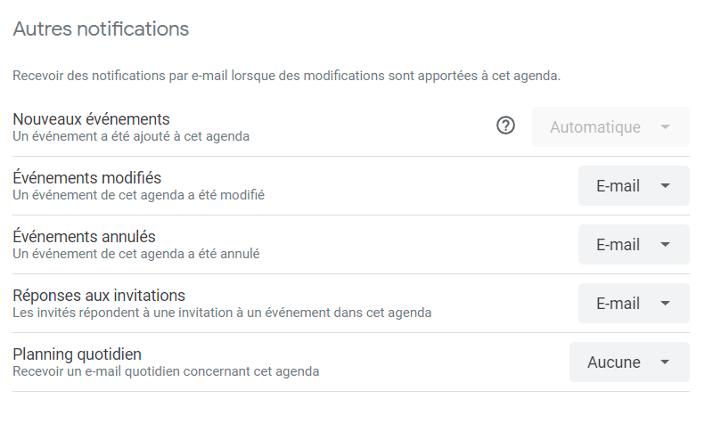Click 'Un événement a été ajouté' subtitle
Viewport: 713px width, 423px height.
pyautogui.click(x=131, y=136)
